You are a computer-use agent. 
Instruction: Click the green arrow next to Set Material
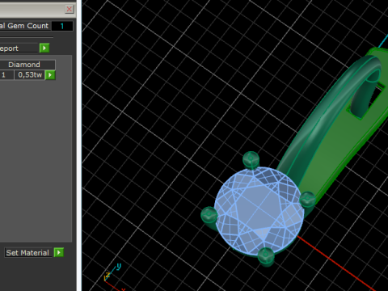(x=59, y=252)
